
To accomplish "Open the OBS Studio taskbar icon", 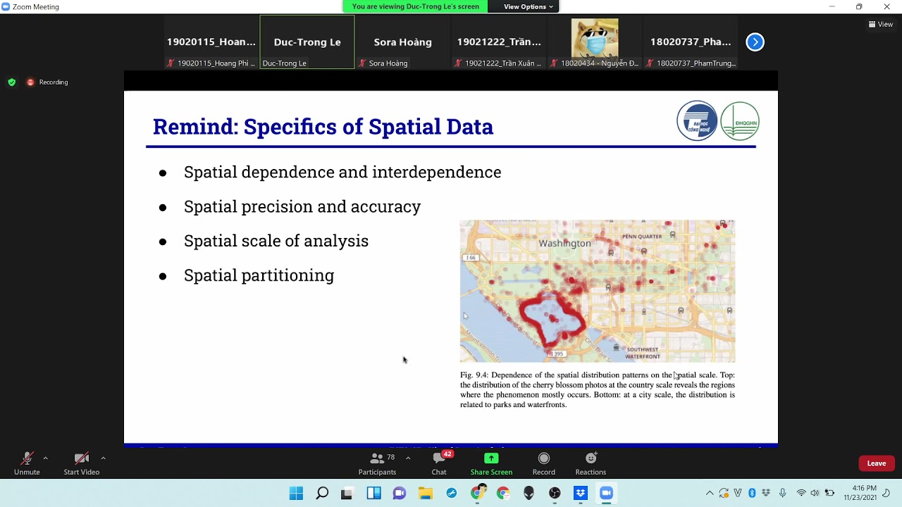I will [x=555, y=493].
